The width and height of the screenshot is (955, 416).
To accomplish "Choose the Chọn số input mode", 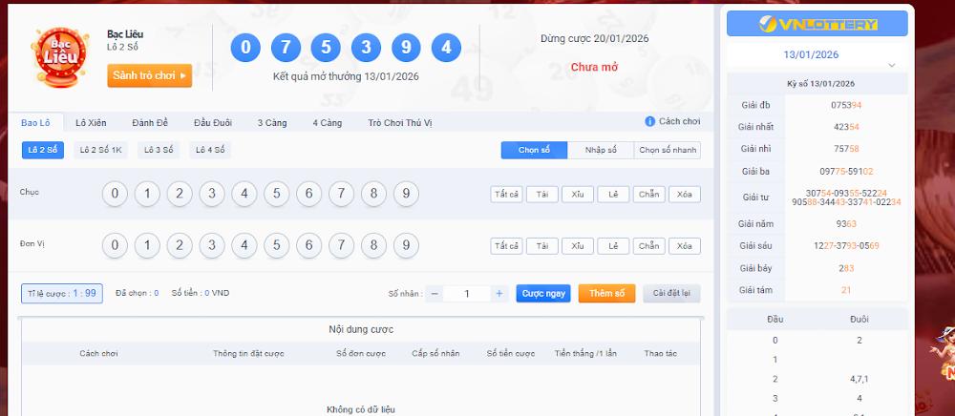I will (534, 150).
